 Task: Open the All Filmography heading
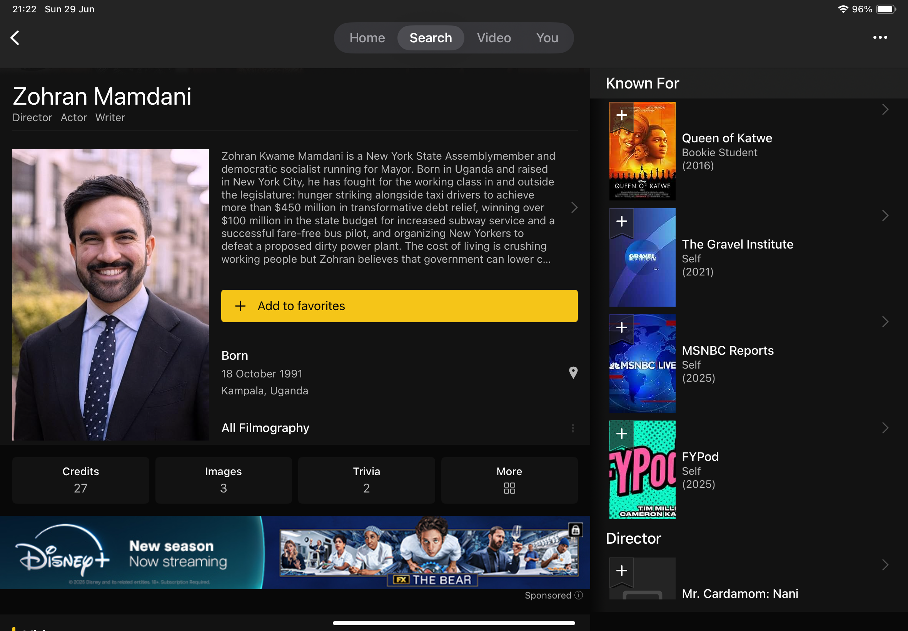(265, 428)
